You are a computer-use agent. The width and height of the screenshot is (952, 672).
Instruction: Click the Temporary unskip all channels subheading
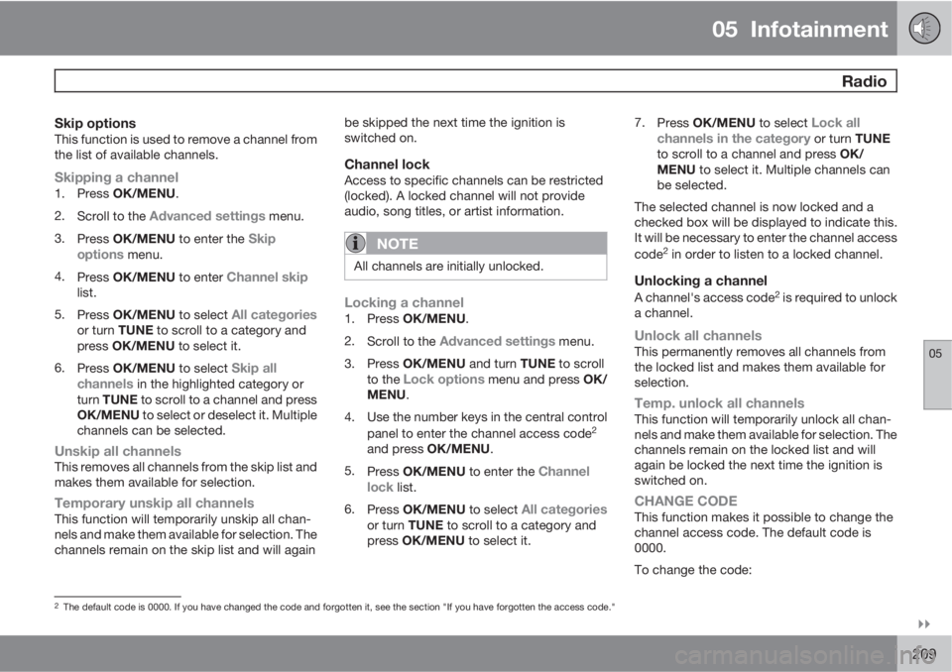click(155, 504)
